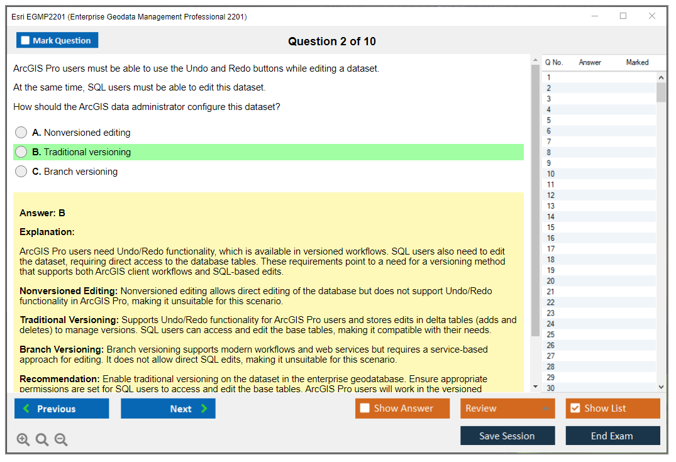Click the Save Session button
The image size is (676, 462).
pyautogui.click(x=507, y=436)
